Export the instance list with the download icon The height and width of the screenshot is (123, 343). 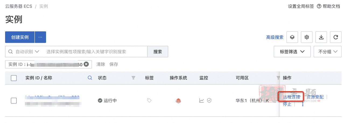pyautogui.click(x=321, y=37)
